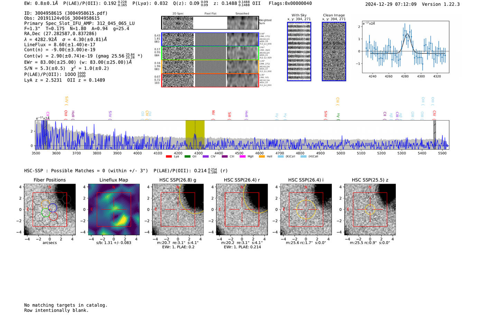
Task: Select the green-bordered 2D fiber spectrum row
Action: click(210, 53)
